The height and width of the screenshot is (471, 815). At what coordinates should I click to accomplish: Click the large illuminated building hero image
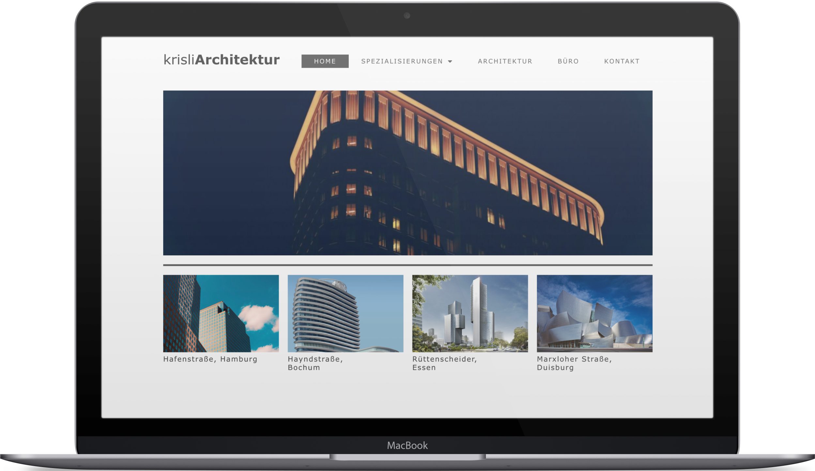coord(407,173)
